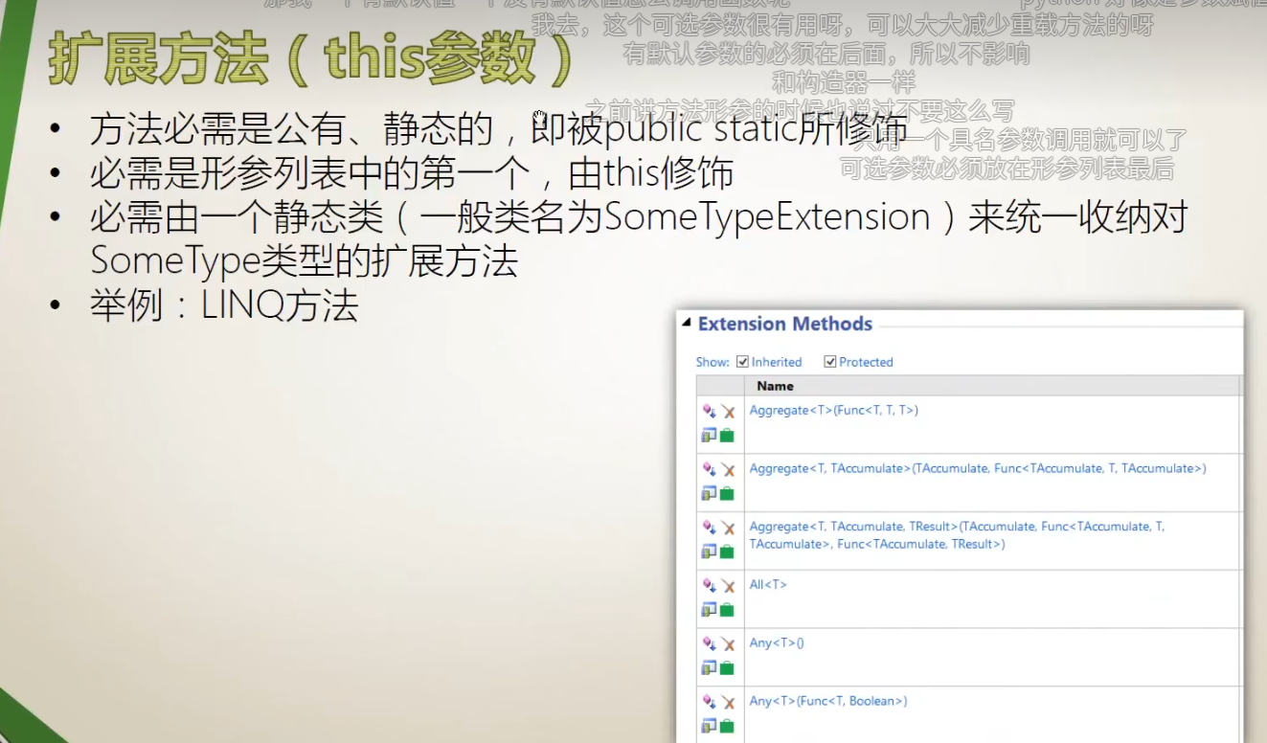Click green bag icon in Aggregate<T, TAccumulate> row without TResult
Viewport: 1267px width, 743px height.
pyautogui.click(x=727, y=494)
